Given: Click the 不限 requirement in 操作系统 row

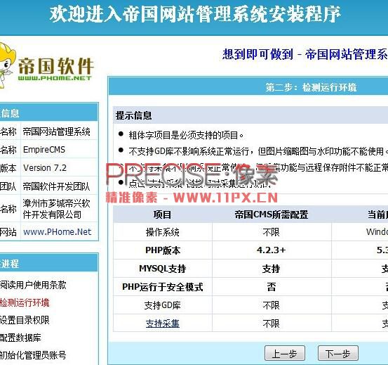Looking at the screenshot, I should [x=272, y=232].
